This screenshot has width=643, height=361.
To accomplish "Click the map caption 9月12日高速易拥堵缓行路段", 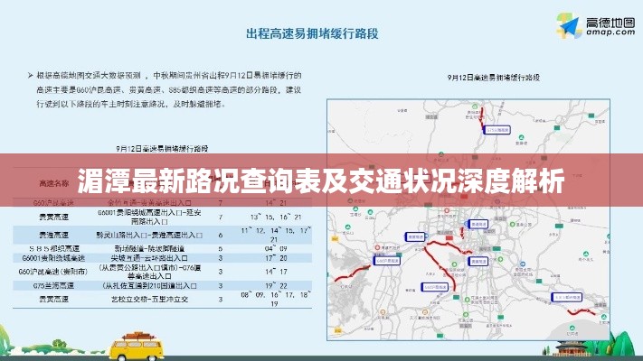I will point(493,78).
